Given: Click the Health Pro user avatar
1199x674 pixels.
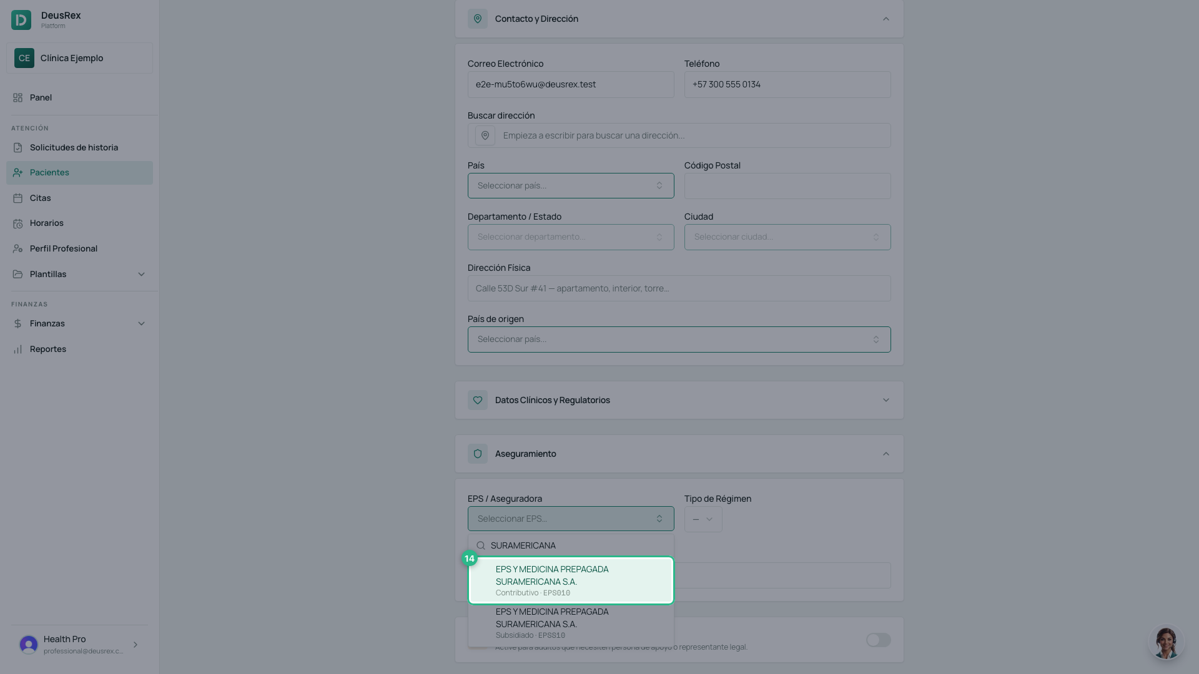Looking at the screenshot, I should point(29,645).
